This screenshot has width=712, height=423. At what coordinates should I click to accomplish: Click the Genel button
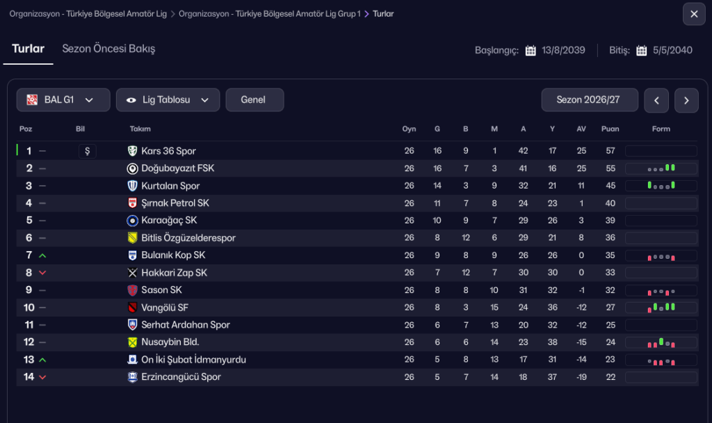tap(254, 100)
